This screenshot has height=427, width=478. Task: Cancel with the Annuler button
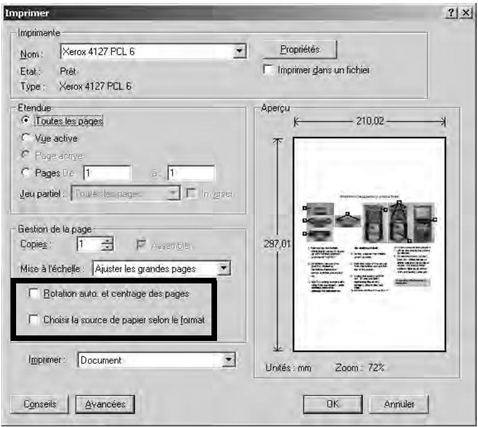399,404
